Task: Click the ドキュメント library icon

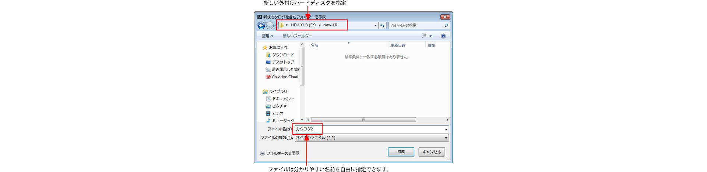Action: coord(268,99)
